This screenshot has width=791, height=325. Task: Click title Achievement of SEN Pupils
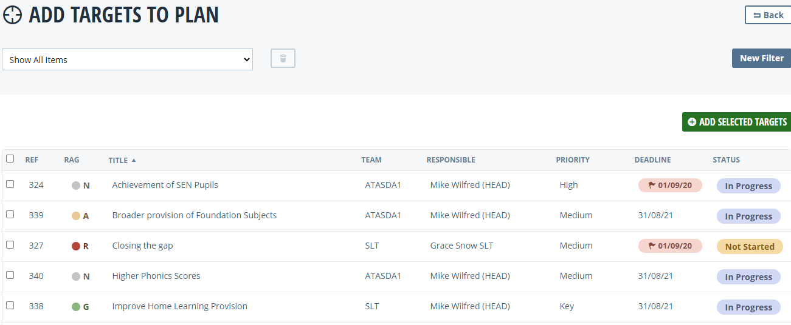pyautogui.click(x=165, y=185)
